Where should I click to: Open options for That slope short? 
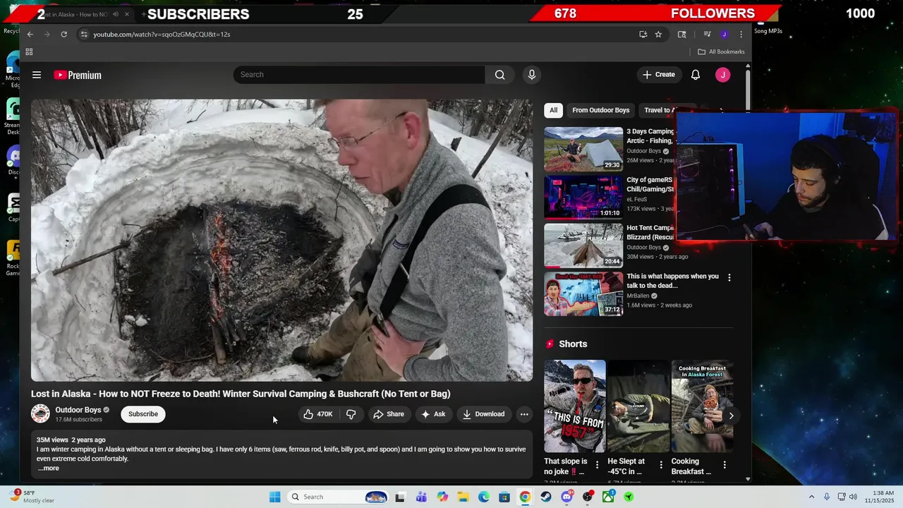pyautogui.click(x=597, y=464)
